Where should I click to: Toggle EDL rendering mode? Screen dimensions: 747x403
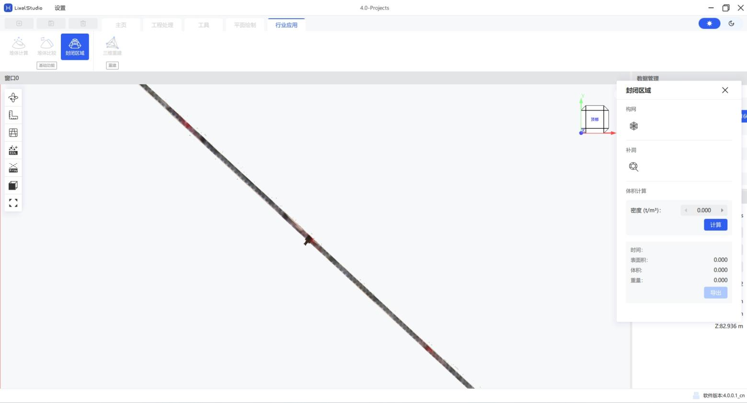13,150
